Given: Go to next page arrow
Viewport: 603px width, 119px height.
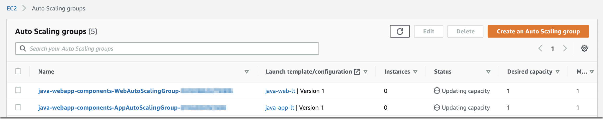Looking at the screenshot, I should pyautogui.click(x=565, y=48).
